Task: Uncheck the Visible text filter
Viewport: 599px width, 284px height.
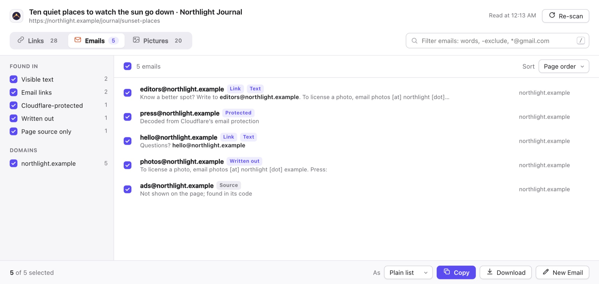Action: point(13,79)
